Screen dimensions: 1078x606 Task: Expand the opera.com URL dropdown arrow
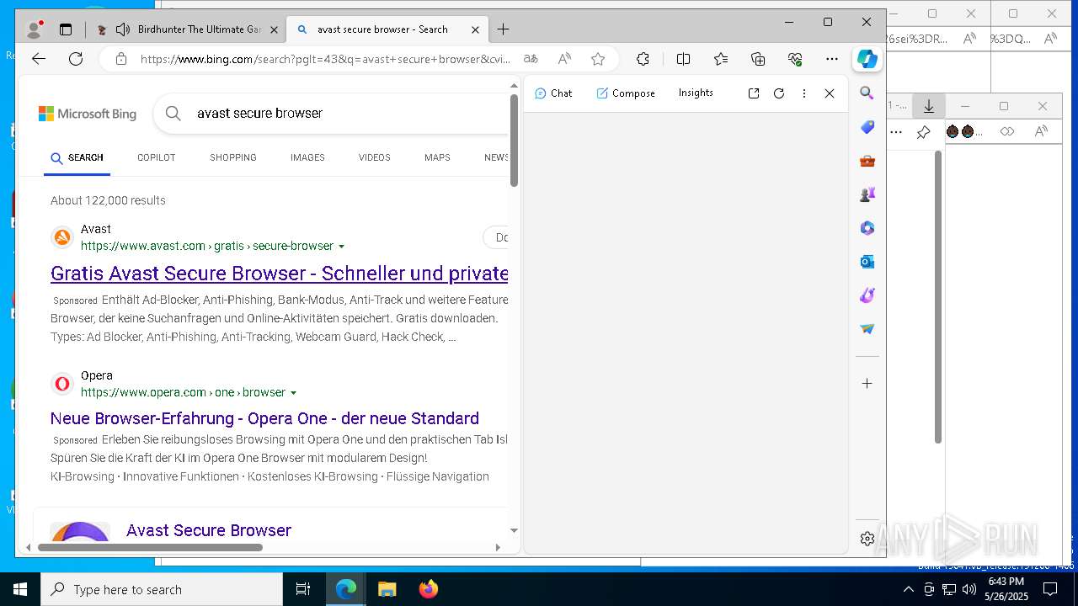click(293, 393)
